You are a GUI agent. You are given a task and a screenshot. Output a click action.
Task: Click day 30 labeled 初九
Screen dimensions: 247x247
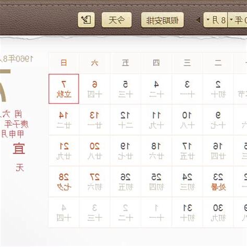click(x=218, y=212)
